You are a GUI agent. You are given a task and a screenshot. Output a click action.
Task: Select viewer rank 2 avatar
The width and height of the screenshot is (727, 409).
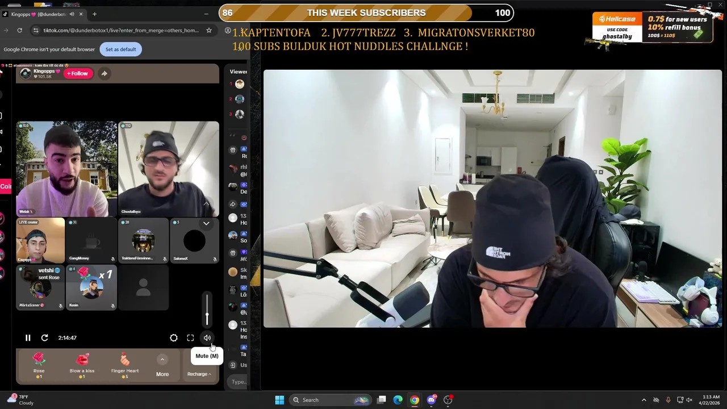pos(240,99)
